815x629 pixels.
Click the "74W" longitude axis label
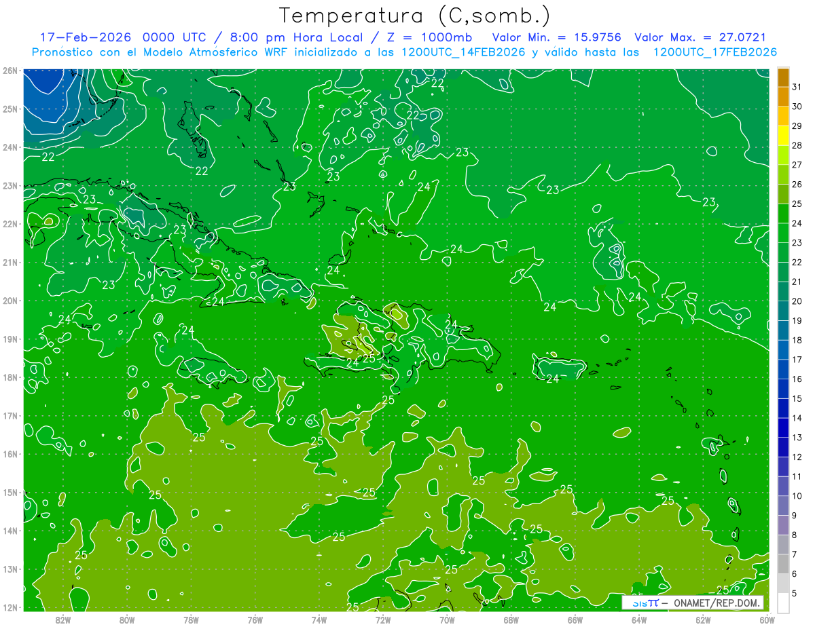(x=319, y=620)
